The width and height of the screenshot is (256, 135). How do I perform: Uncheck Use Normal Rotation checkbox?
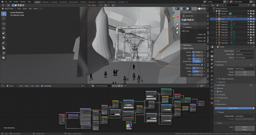[202, 65]
